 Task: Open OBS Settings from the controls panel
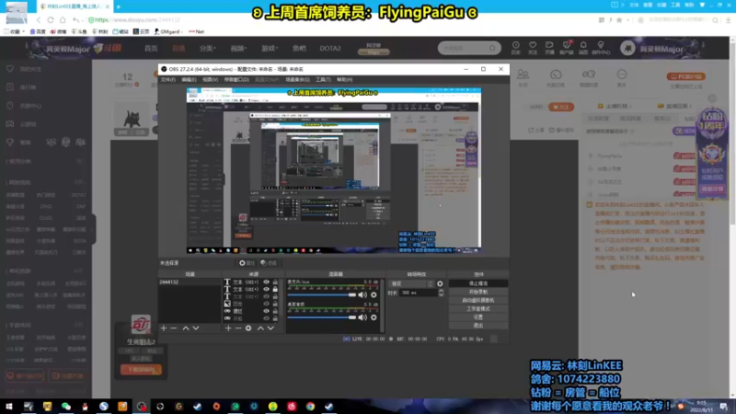478,317
